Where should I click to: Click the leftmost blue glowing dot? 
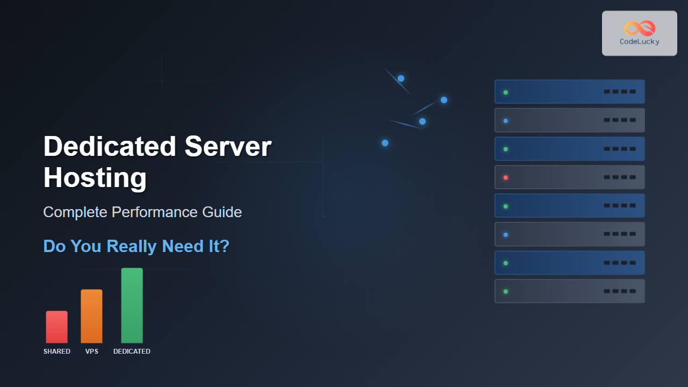point(385,143)
